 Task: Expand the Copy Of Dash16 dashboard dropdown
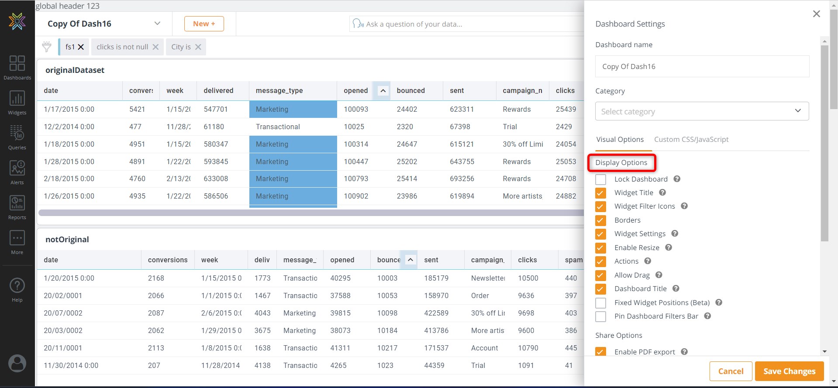[x=157, y=24]
